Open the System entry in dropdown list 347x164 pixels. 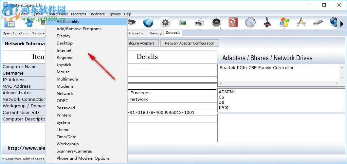(86, 122)
